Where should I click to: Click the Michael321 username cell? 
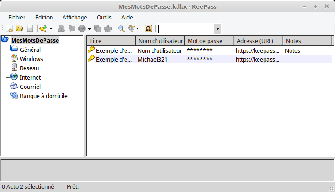tap(152, 59)
